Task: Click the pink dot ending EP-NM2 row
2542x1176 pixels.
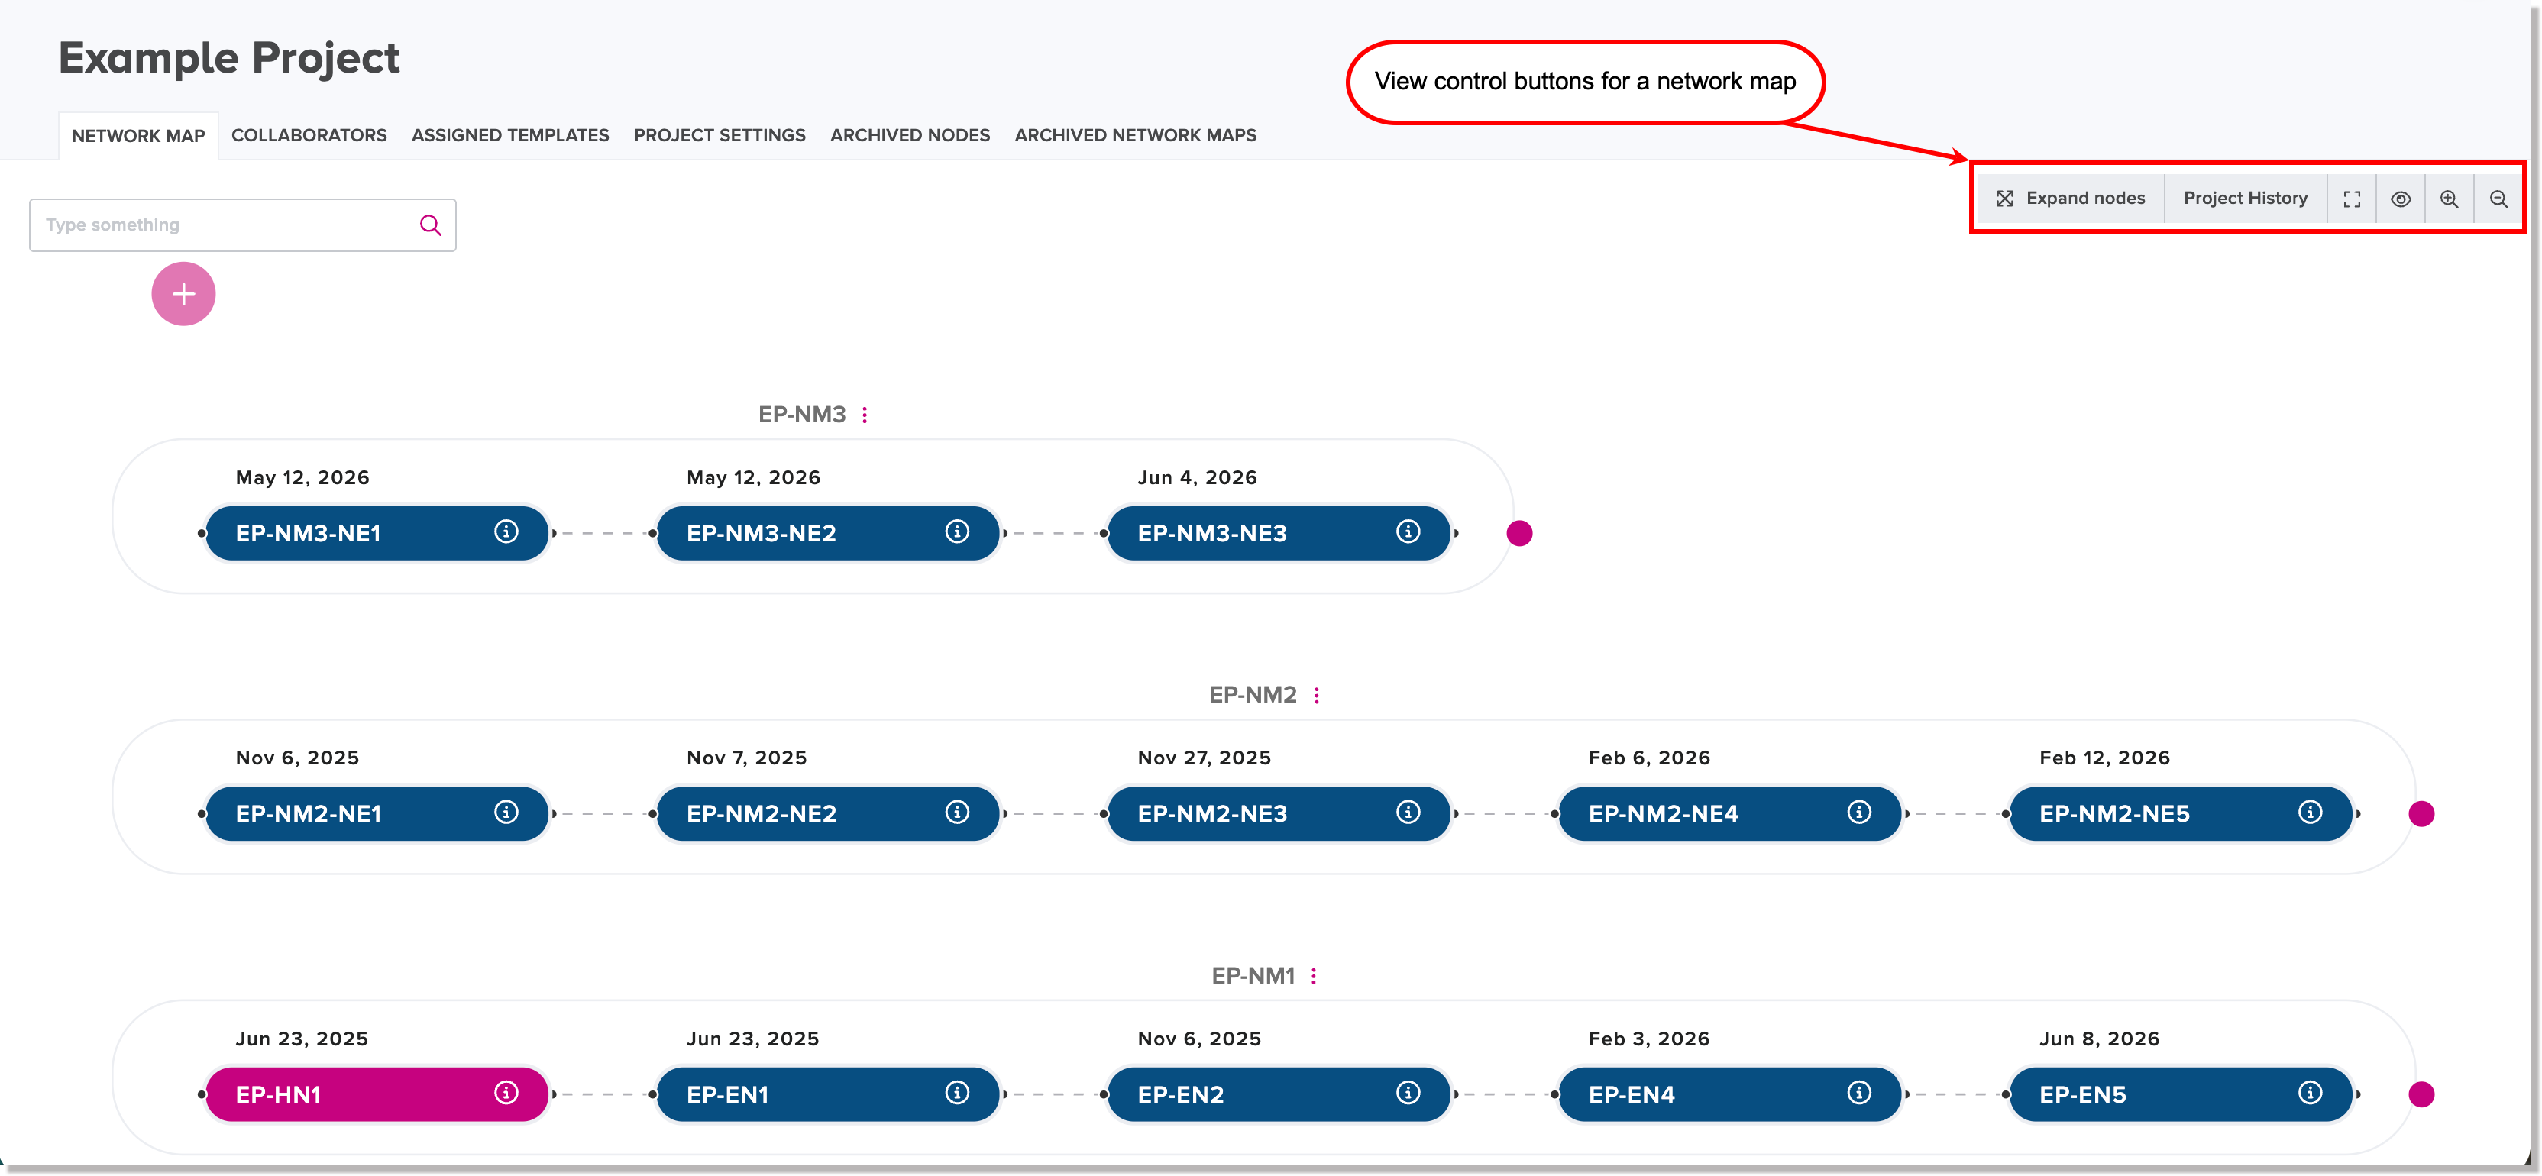Action: point(2421,814)
